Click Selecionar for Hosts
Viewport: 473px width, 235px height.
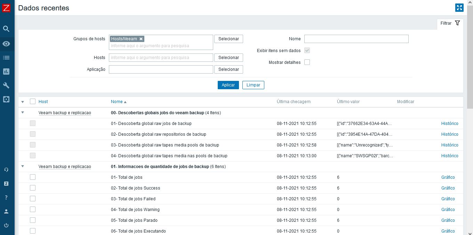click(229, 58)
